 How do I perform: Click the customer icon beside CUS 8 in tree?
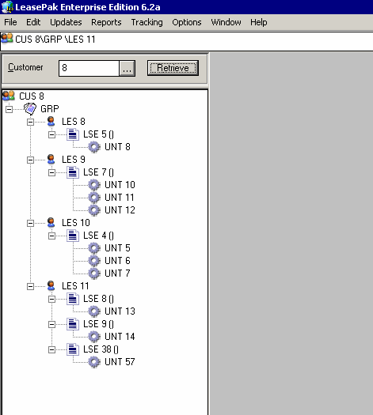coord(9,96)
